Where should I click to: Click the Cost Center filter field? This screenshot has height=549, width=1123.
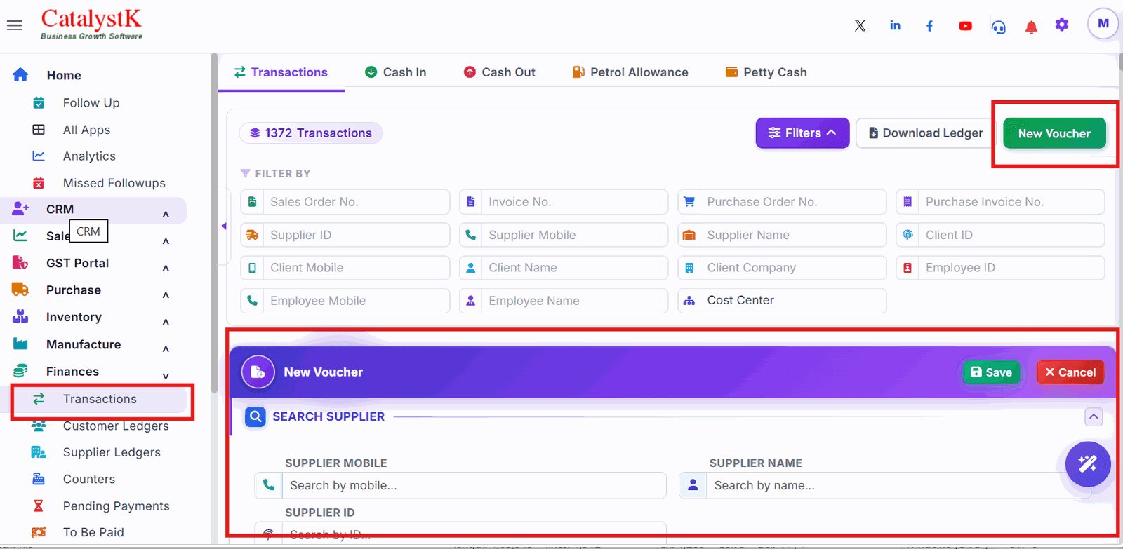click(x=782, y=300)
